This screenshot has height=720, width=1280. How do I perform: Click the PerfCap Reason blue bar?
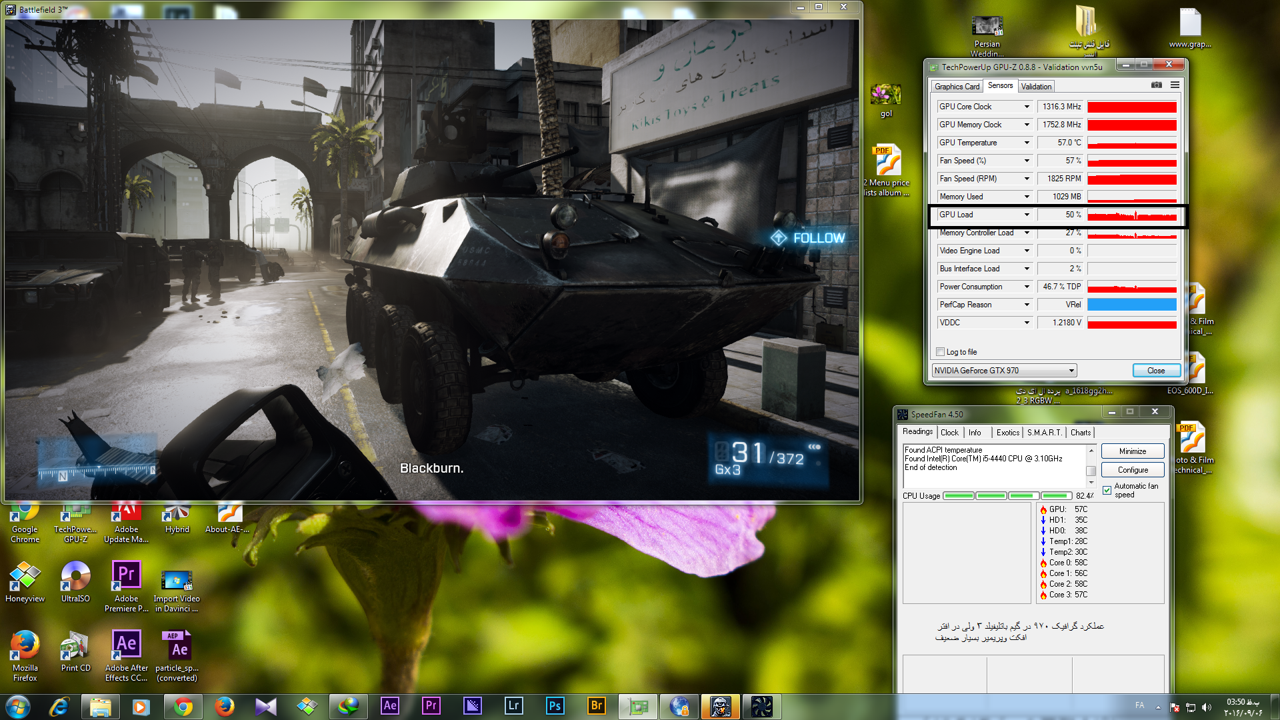[1131, 305]
